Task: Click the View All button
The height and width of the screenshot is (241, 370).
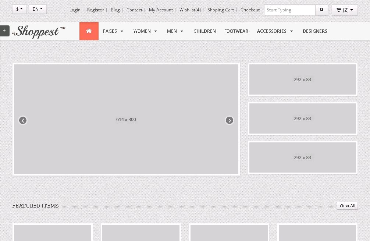Action: point(347,206)
